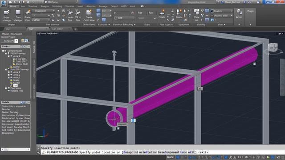
Task: Open the CS1500 pipe spec dropdown
Action: [x=41, y=20]
